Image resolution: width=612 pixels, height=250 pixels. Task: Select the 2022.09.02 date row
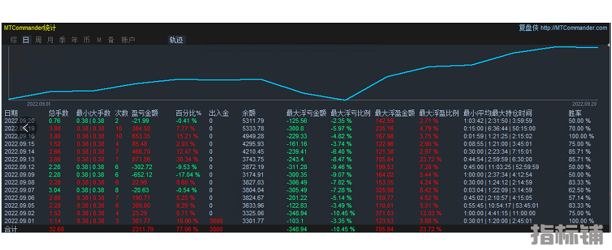click(x=20, y=213)
